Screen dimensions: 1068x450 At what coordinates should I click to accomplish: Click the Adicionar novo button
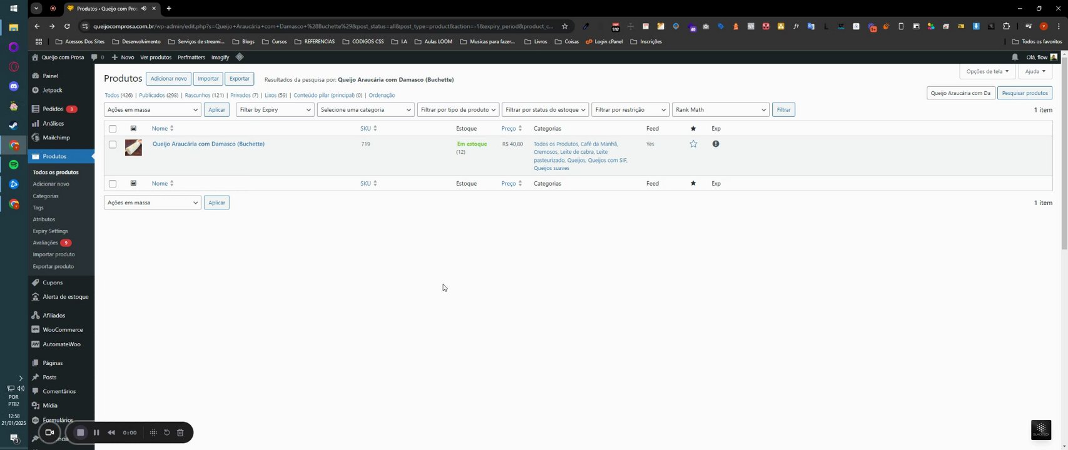(168, 79)
